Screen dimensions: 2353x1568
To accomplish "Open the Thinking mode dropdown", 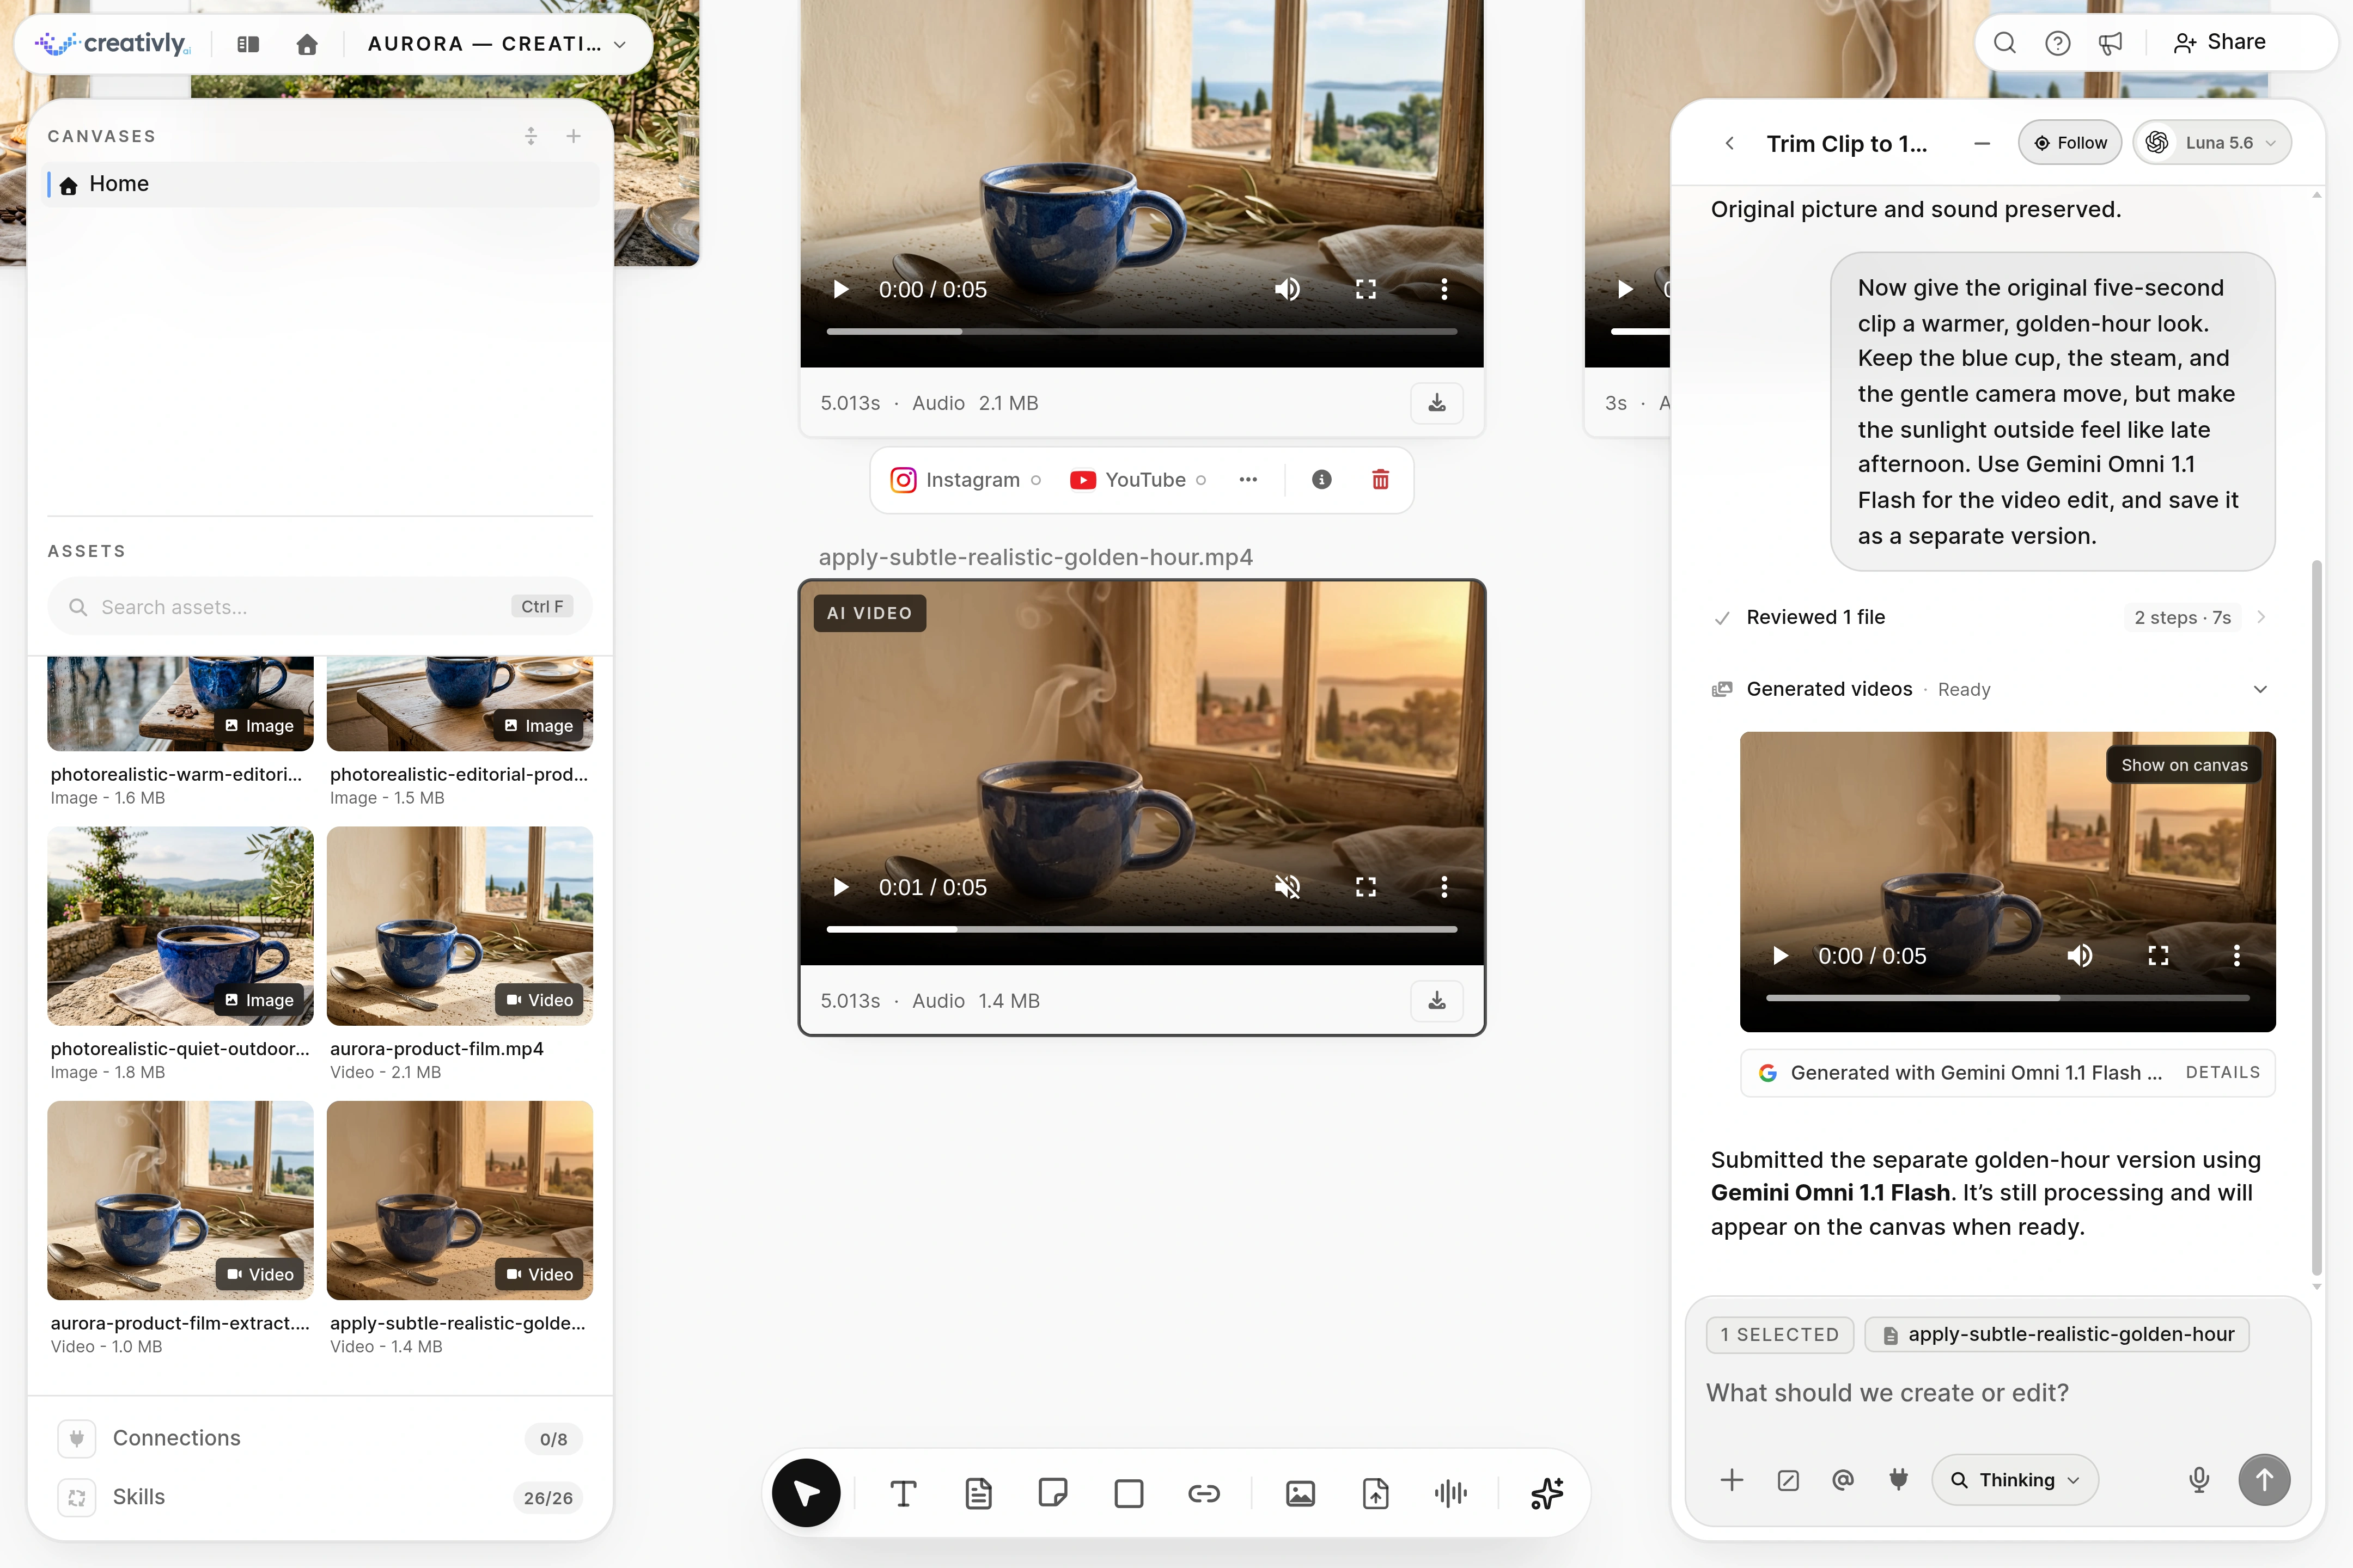I will (2015, 1480).
